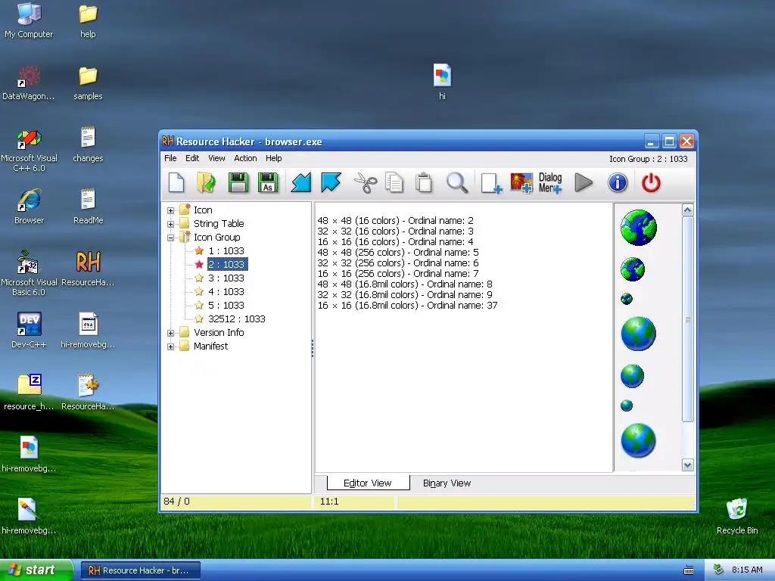The image size is (775, 581).
Task: Click the line for Ordinal name: 5
Action: pyautogui.click(x=398, y=253)
